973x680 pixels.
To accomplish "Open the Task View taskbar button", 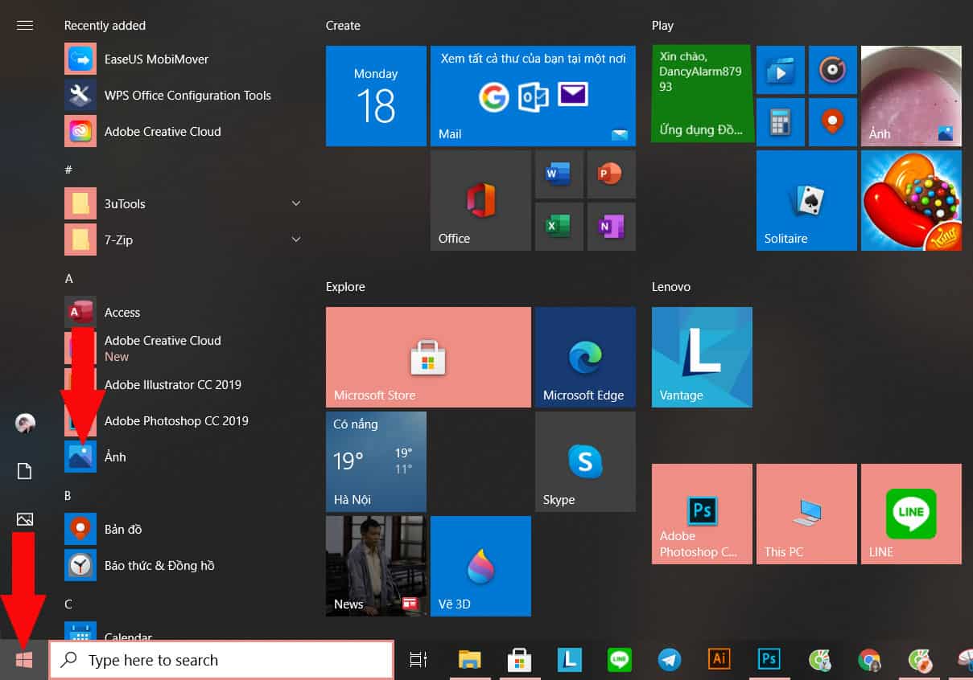I will coord(418,660).
